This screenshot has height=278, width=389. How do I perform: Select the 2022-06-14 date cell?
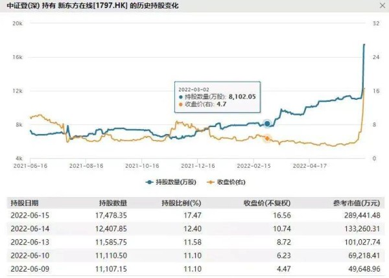tap(30, 229)
